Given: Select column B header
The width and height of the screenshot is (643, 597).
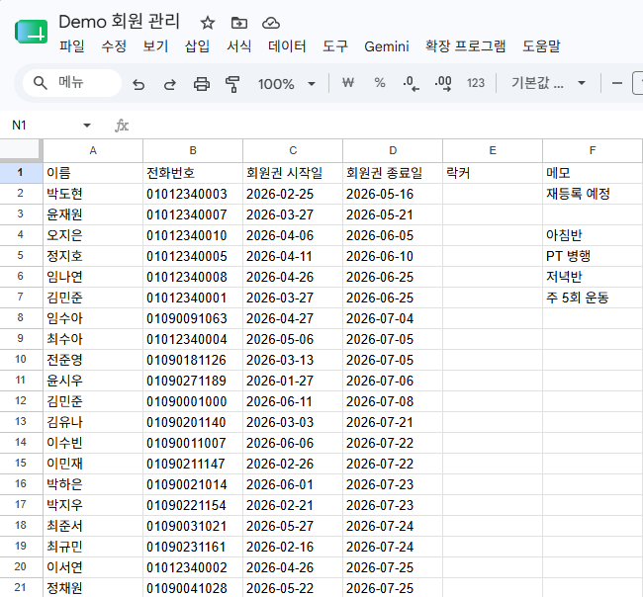Looking at the screenshot, I should (193, 151).
